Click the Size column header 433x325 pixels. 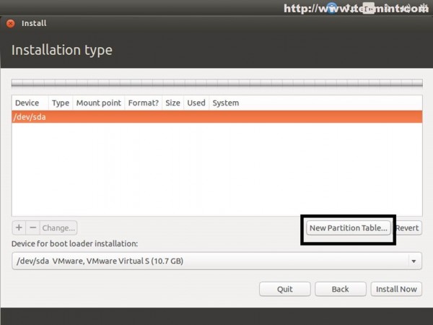pyautogui.click(x=173, y=103)
